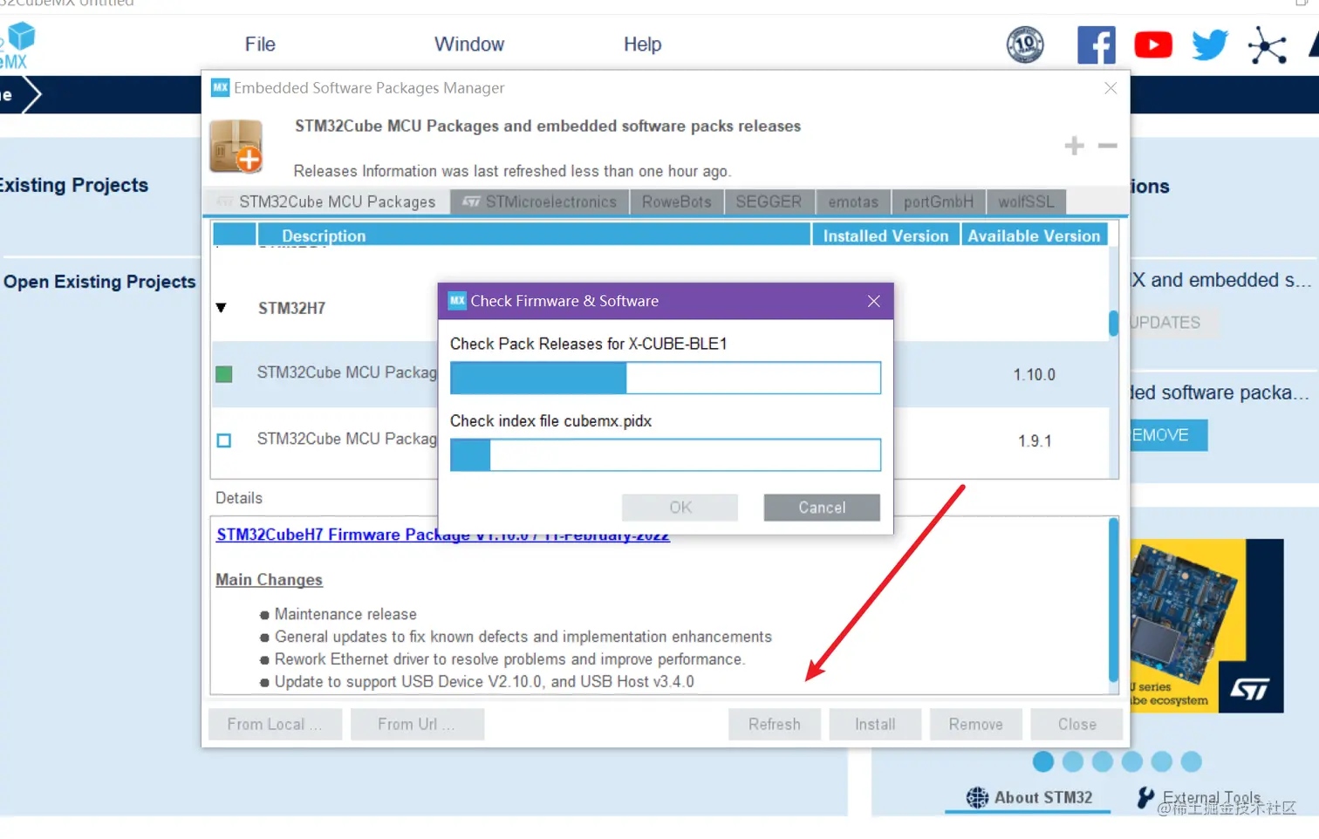Click the disabled OK button in the dialog
Viewport: 1319px width, 839px height.
coord(680,508)
